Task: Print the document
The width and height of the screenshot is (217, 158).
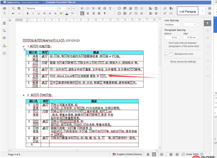Action: click(5, 8)
